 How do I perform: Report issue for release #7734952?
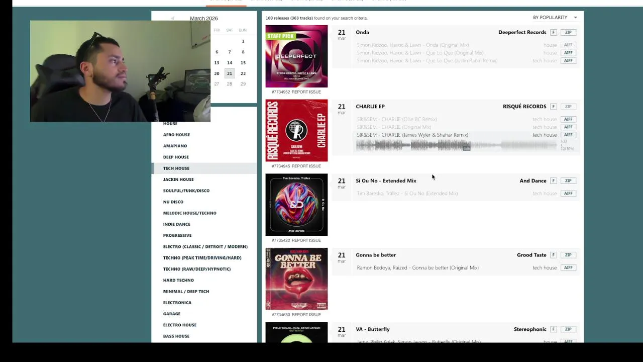(306, 92)
